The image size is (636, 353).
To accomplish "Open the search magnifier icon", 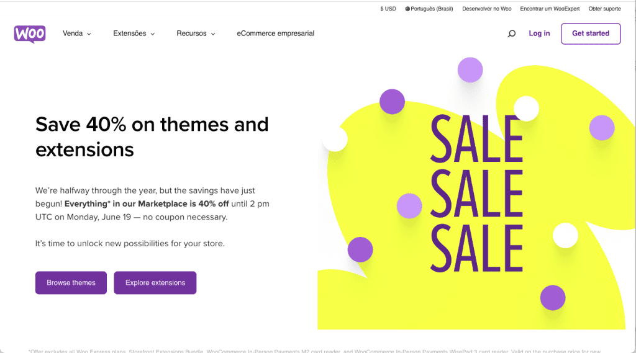I will point(511,34).
